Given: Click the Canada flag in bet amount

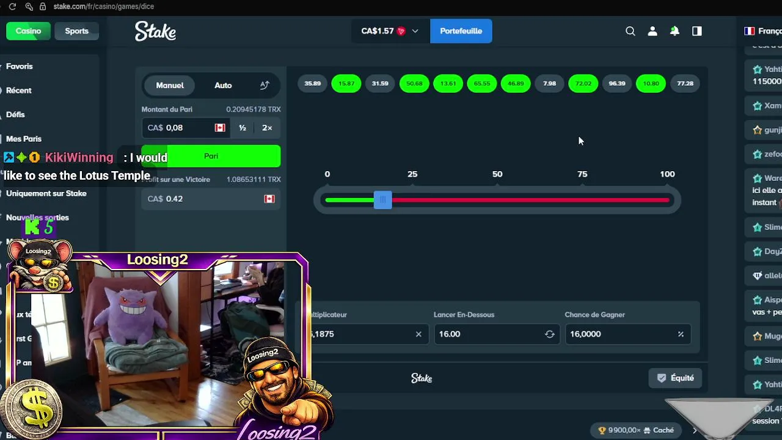Looking at the screenshot, I should tap(220, 128).
